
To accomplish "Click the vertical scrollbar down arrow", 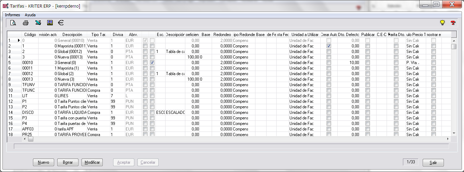I will tap(454, 133).
